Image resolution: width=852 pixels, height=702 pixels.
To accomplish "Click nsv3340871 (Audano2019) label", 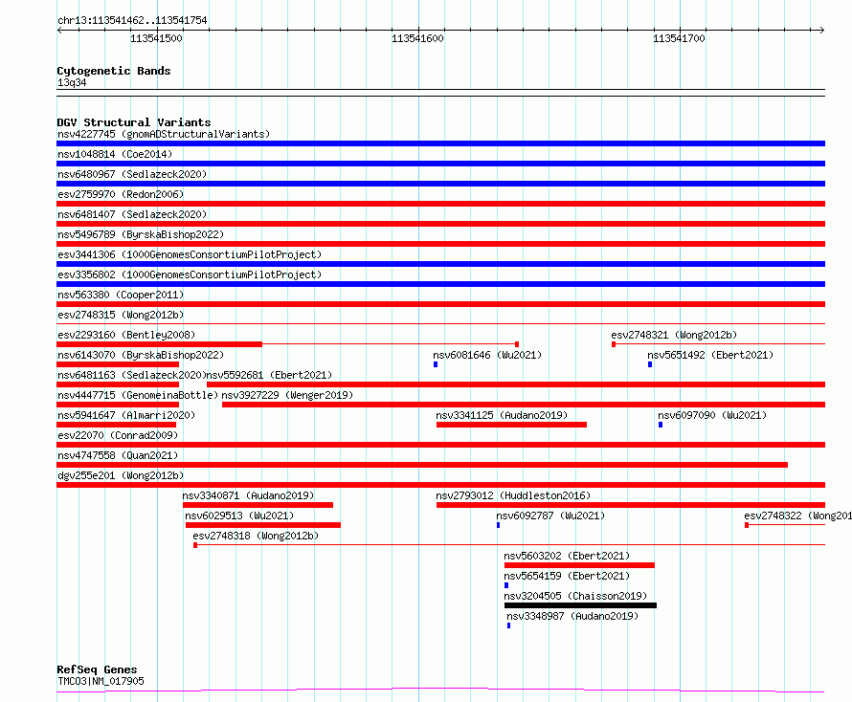I will coord(248,495).
